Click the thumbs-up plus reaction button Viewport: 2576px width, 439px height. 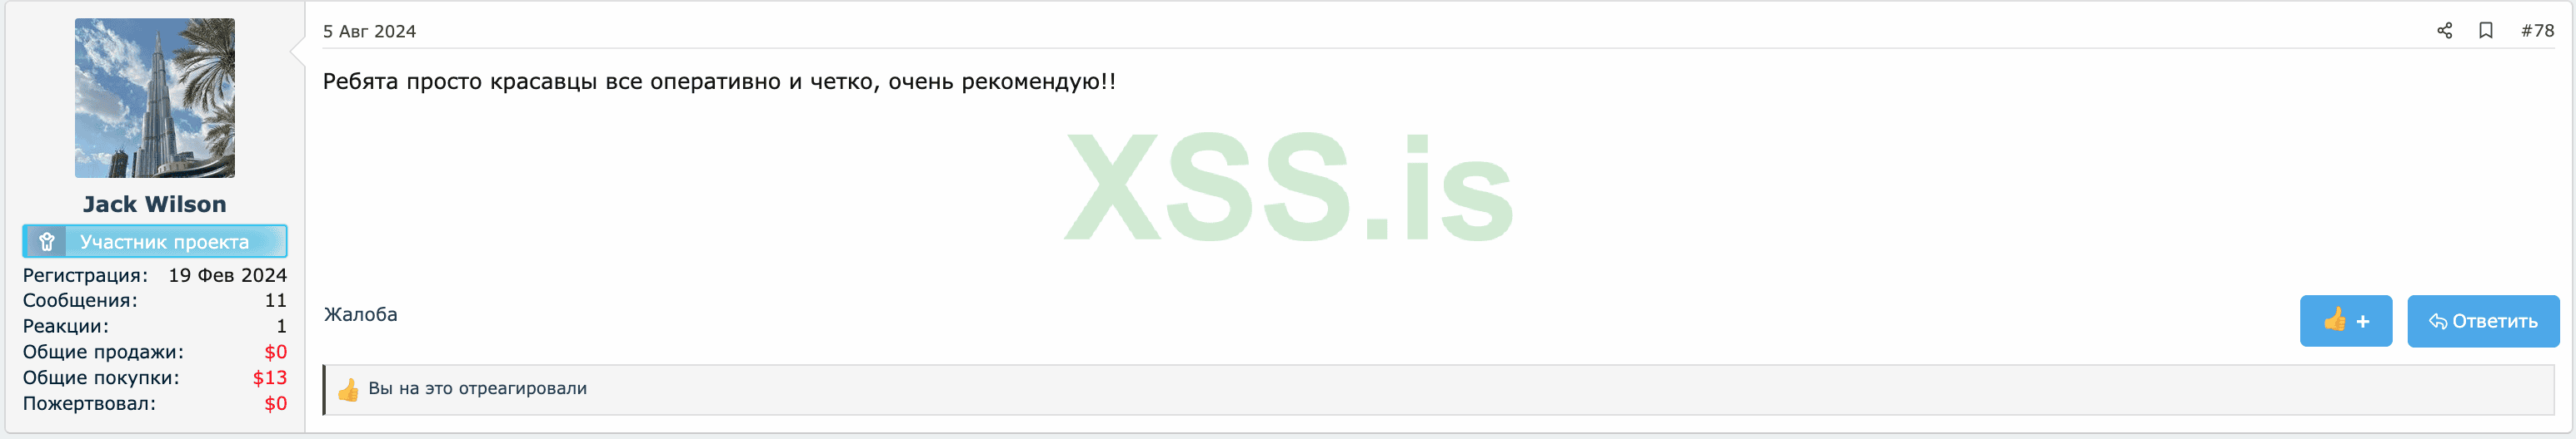(2345, 321)
